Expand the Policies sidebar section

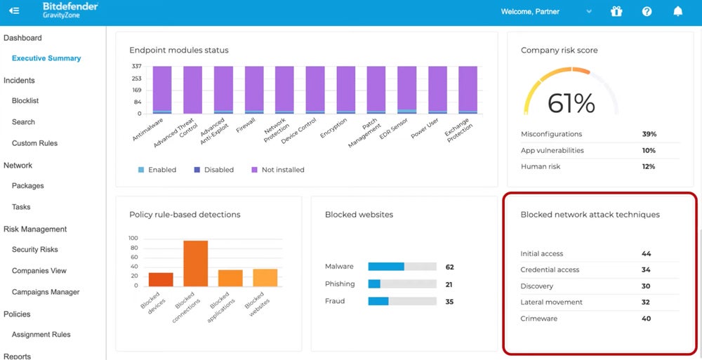(17, 314)
